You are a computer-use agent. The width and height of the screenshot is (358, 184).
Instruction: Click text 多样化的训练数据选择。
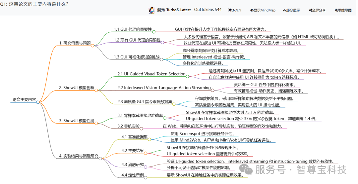click(203, 63)
